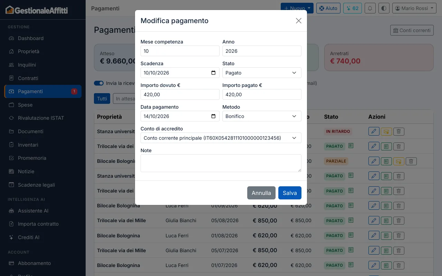Screen dimensions: 442x276
Task: Click the Note text area
Action: [x=221, y=163]
